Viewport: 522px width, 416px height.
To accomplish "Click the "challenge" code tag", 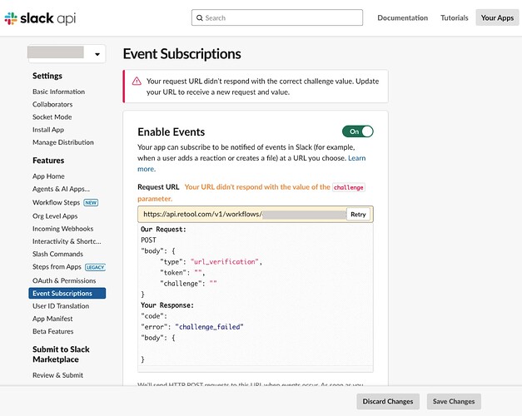I will coord(348,187).
